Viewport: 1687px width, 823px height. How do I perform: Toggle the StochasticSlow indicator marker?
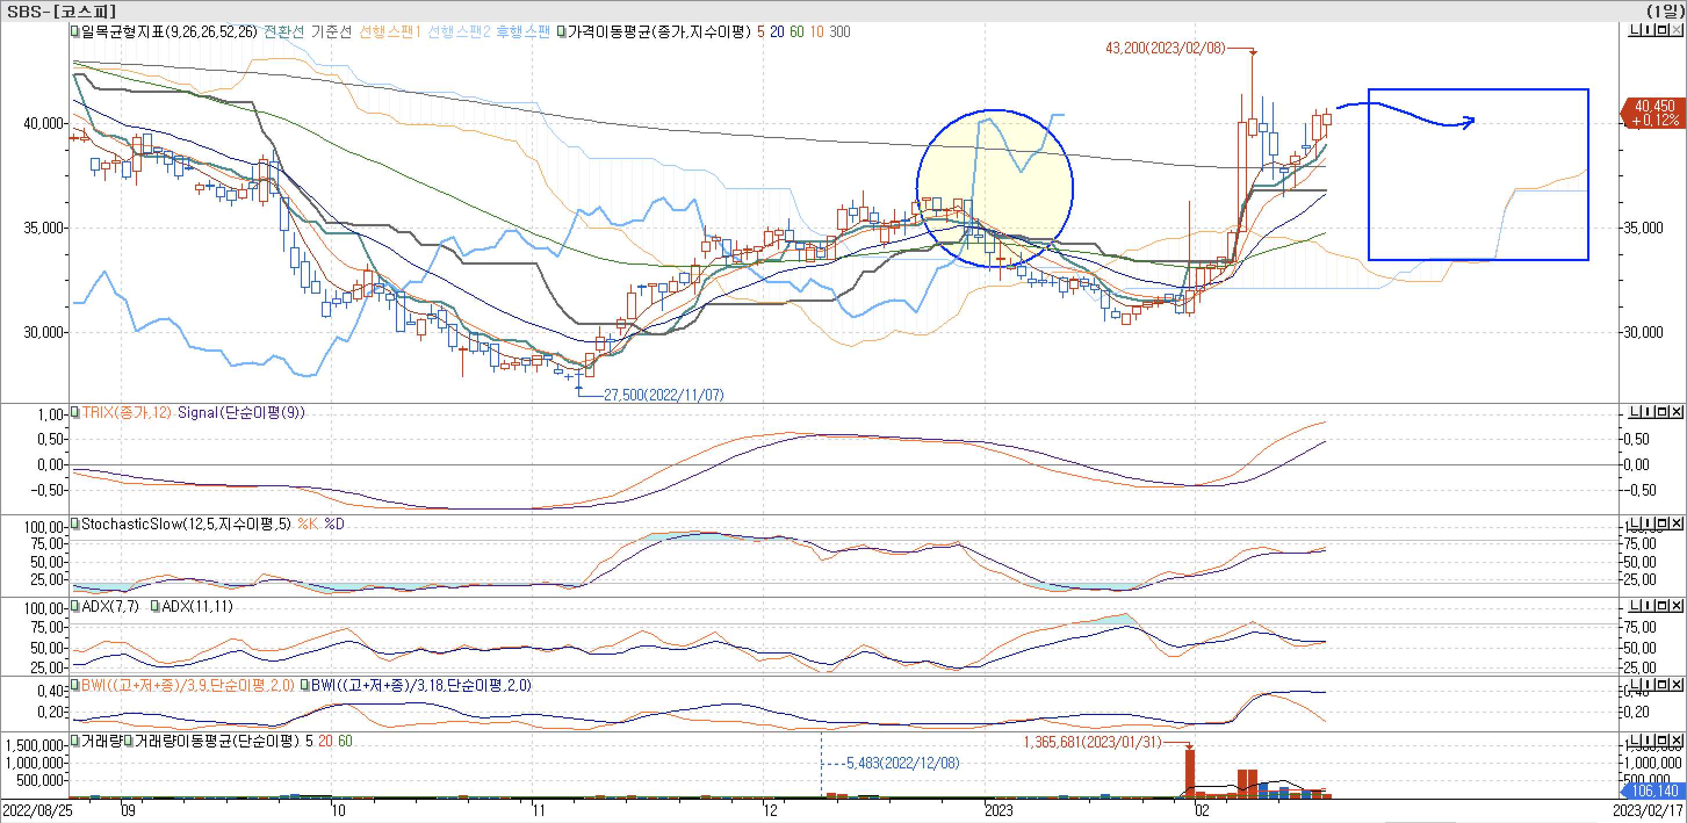[76, 524]
